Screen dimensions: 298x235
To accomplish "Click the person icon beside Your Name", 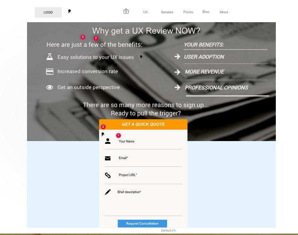I will click(x=108, y=141).
